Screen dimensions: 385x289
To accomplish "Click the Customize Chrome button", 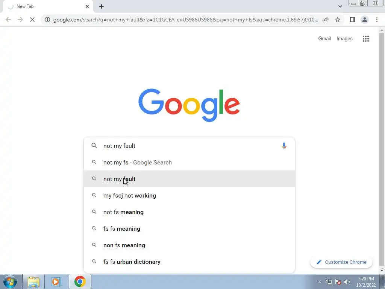I will click(x=341, y=262).
